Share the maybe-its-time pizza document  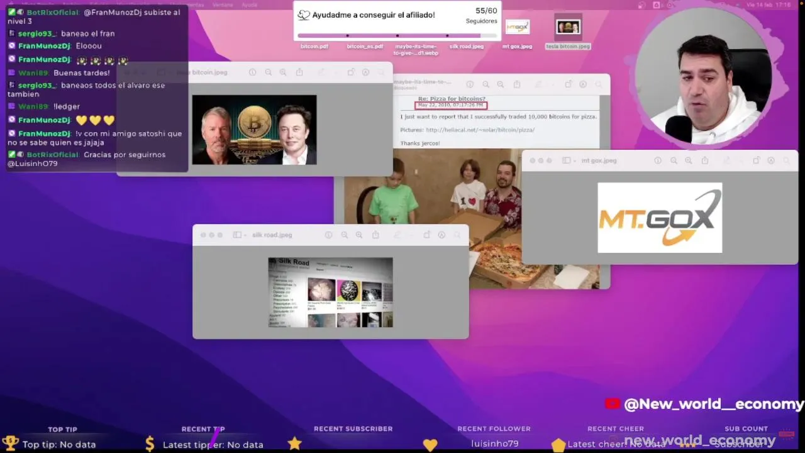(x=517, y=84)
